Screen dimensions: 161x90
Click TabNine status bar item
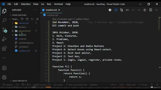pyautogui.click(x=94, y=85)
